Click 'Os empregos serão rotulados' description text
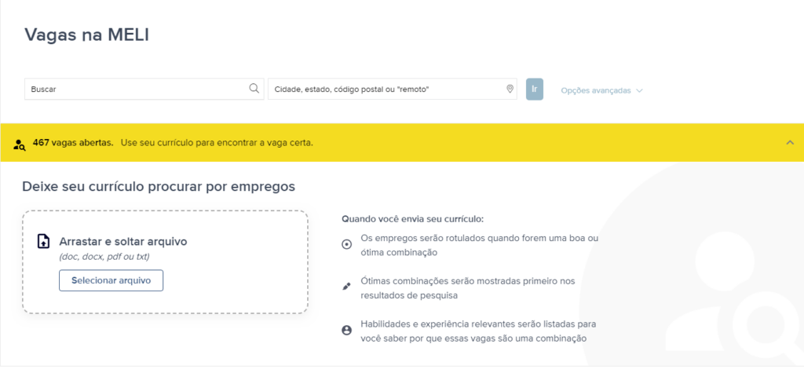804x373 pixels. [x=480, y=245]
